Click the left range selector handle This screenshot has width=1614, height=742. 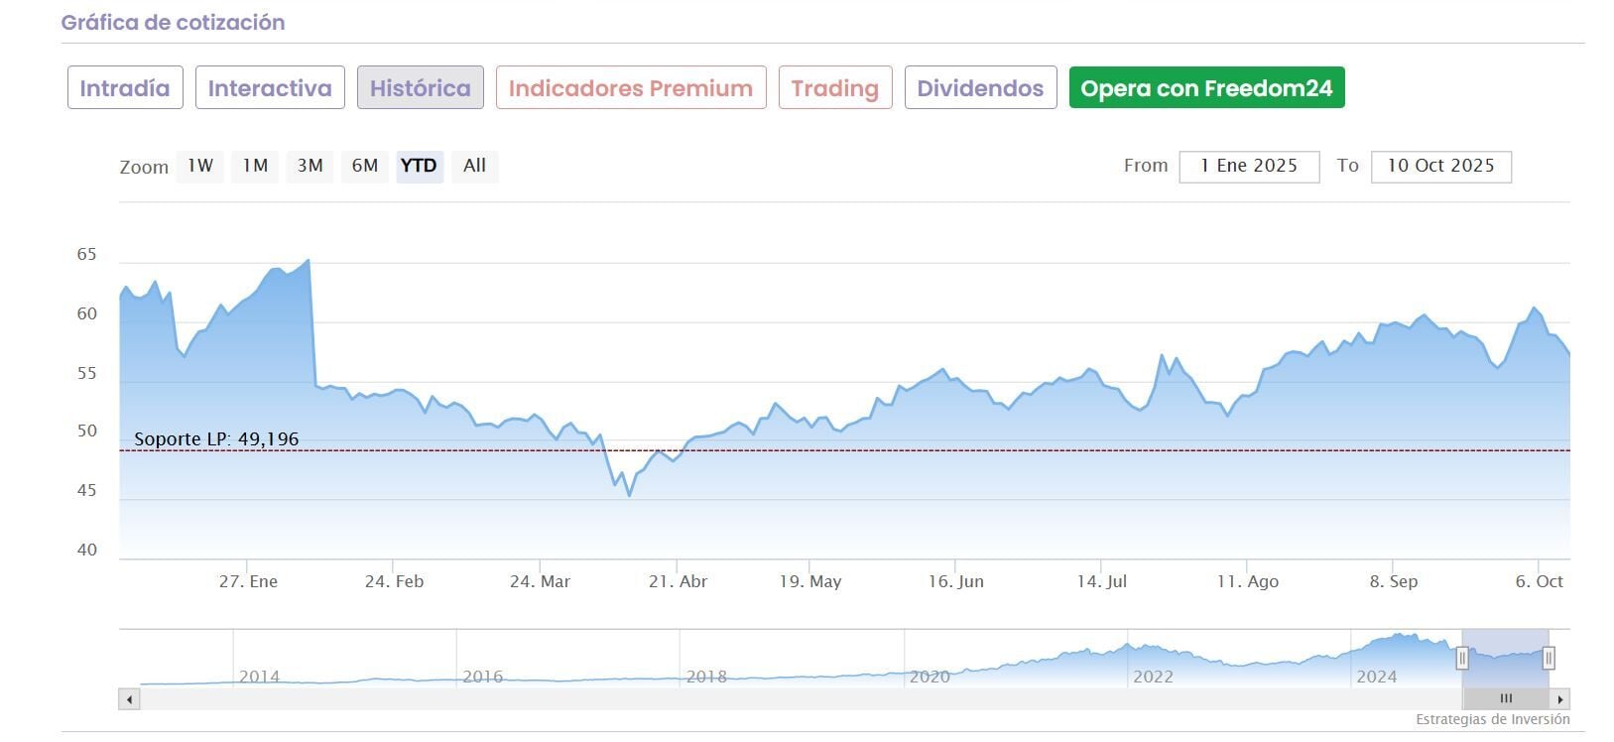pyautogui.click(x=1462, y=658)
